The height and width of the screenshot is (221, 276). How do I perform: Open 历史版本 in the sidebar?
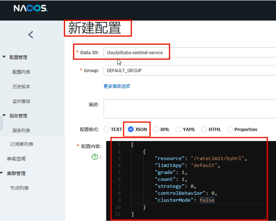(x=21, y=87)
